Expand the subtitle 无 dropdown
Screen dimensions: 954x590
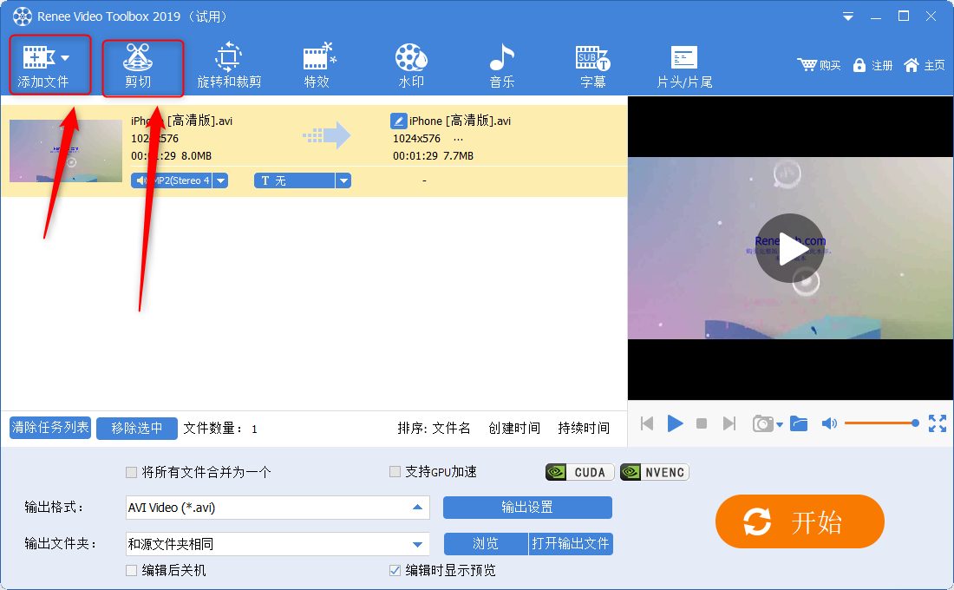[343, 180]
